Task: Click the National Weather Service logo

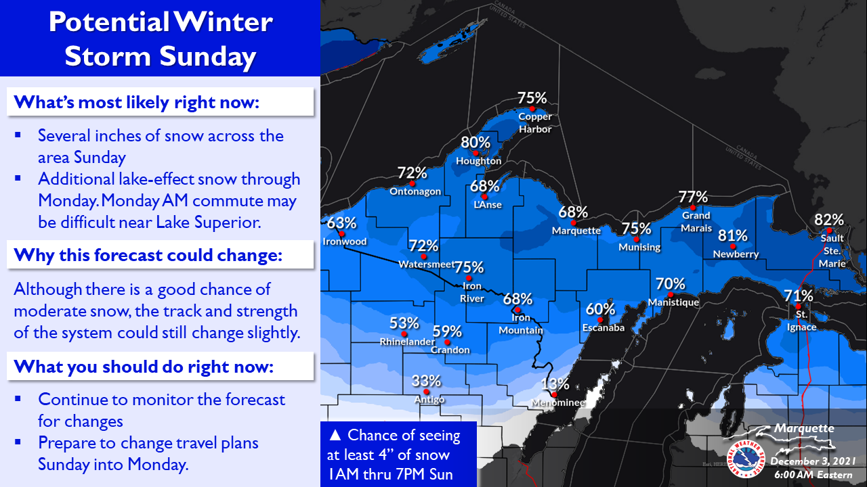Action: 744,459
